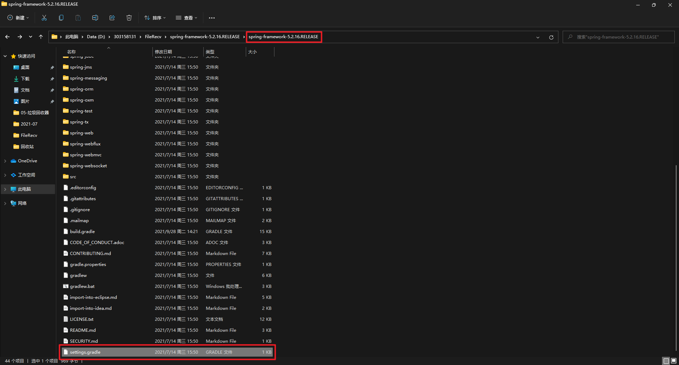
Task: Click the parent spring-framework-5.2.16.RELEASE breadcrumb before the last
Action: (x=205, y=37)
